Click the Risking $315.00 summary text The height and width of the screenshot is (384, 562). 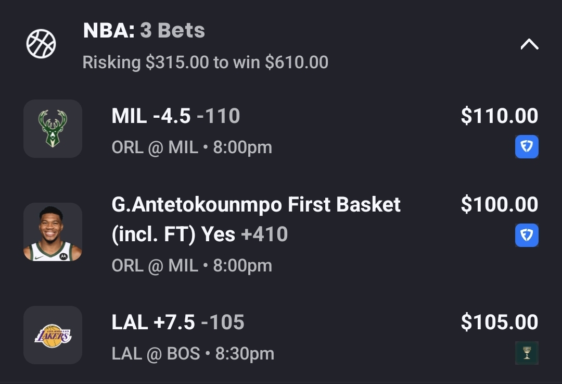point(205,63)
